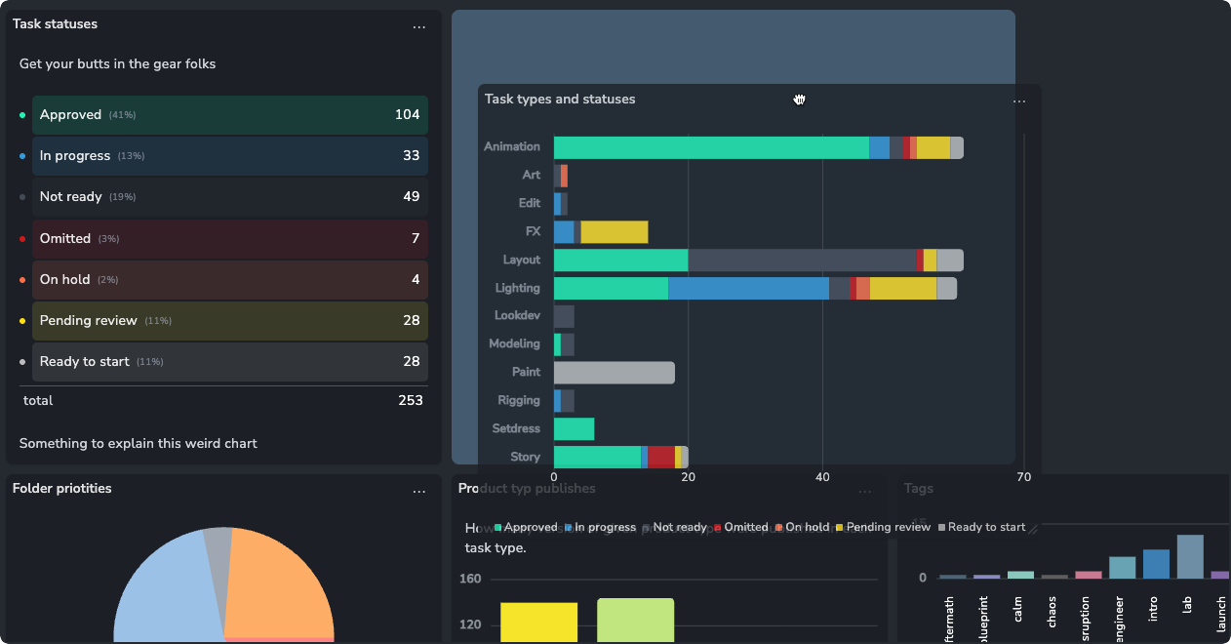Click the green Approved segment of Animation bar
1231x644 pixels.
[711, 147]
